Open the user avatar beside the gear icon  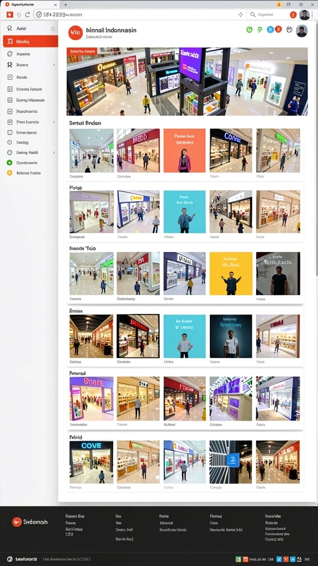[301, 31]
